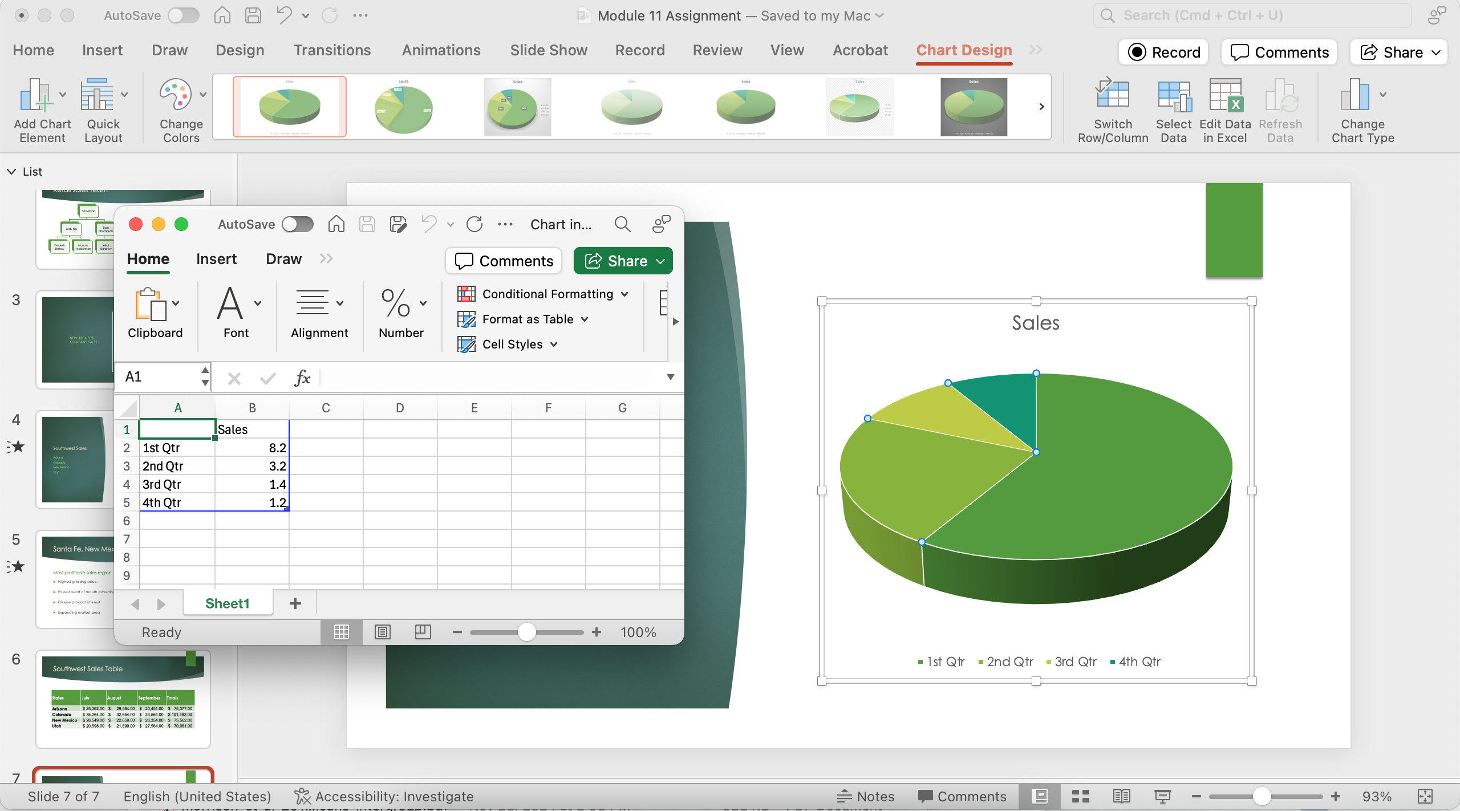This screenshot has width=1460, height=811.
Task: Click PowerPoint Redo icon in title bar
Action: click(330, 15)
